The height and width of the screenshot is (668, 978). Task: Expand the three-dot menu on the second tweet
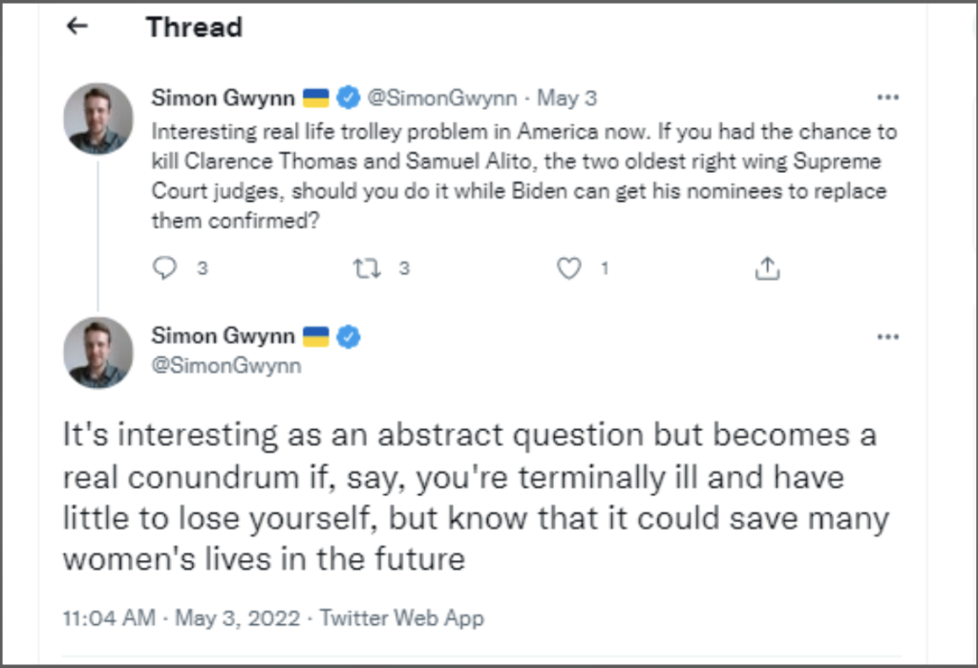(x=887, y=336)
